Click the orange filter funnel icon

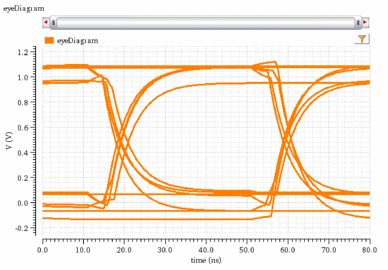(x=362, y=39)
